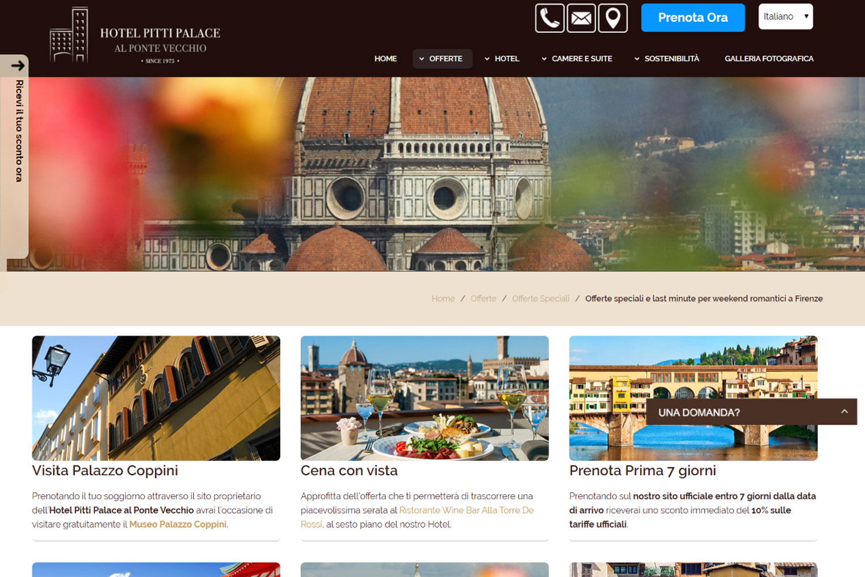Expand the SOSTENIBILITÀ menu

coord(667,59)
